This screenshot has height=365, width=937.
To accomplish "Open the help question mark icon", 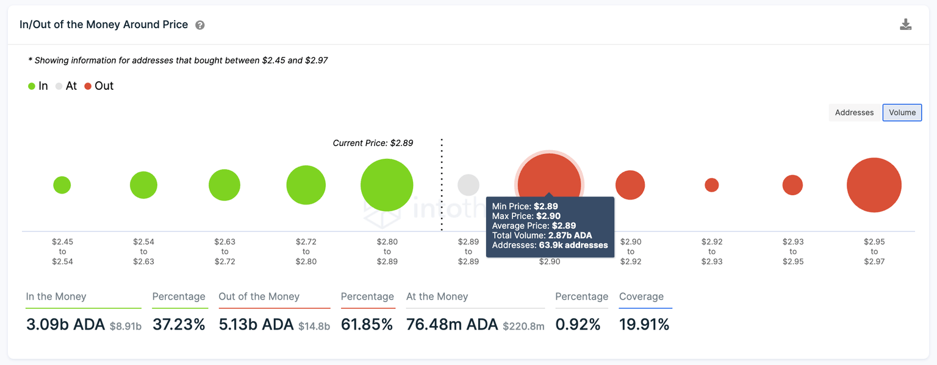I will (200, 25).
